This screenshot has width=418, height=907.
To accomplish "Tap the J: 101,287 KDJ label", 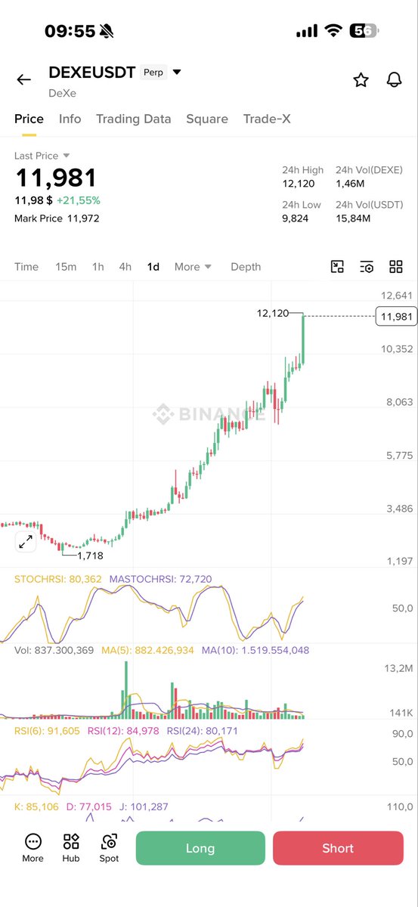I will (x=144, y=807).
